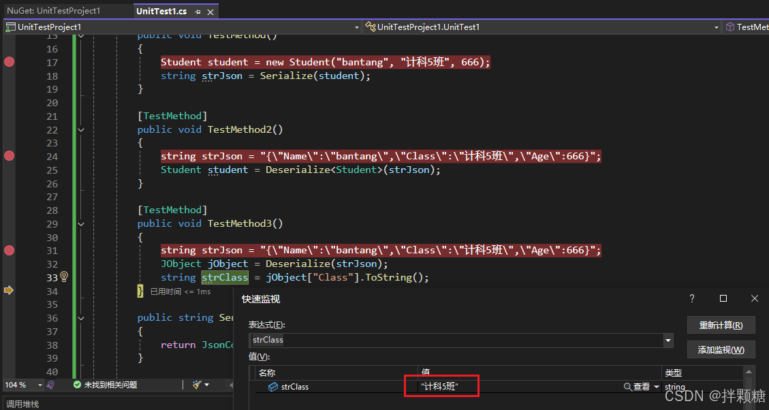Screen dimensions: 769x410
Task: Run code cleanup with the broom icon
Action: 198,385
